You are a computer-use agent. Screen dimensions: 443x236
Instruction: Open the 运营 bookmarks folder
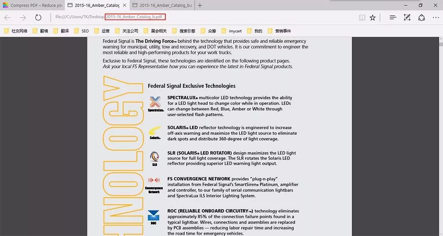pyautogui.click(x=102, y=31)
